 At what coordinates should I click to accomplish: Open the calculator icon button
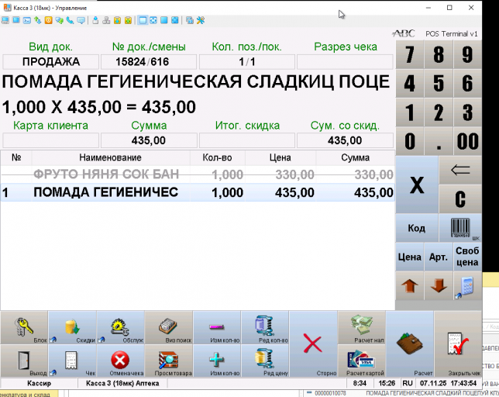pyautogui.click(x=467, y=285)
